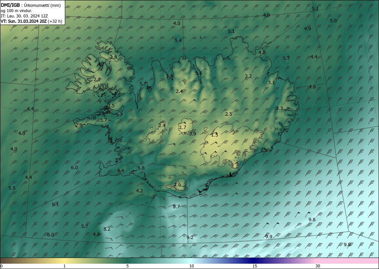Click the 'DMI/IGB : Úrkomumætti (mm)' title line
The image size is (379, 269).
(31, 5)
